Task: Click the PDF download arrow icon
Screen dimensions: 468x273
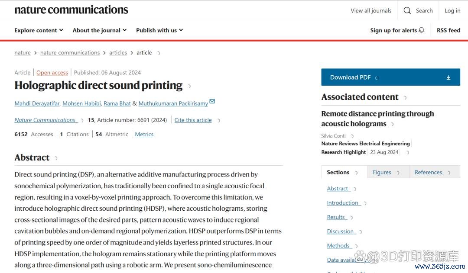Action: (448, 77)
